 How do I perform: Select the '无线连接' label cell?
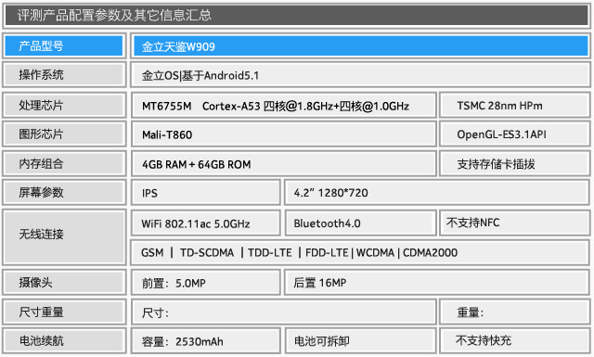[64, 237]
